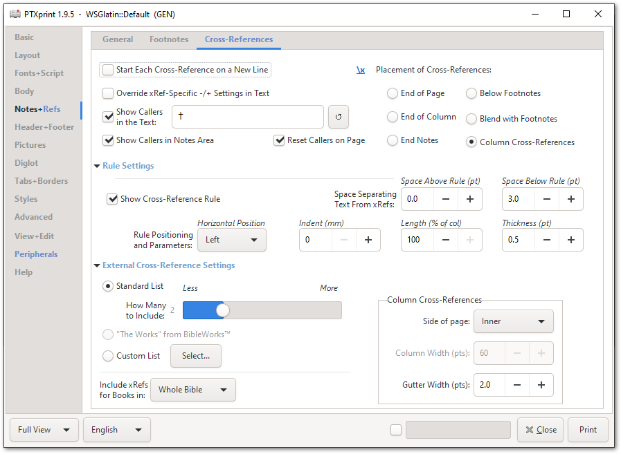The image size is (621, 454).
Task: Open the Horizontal Position dropdown
Action: (x=232, y=240)
